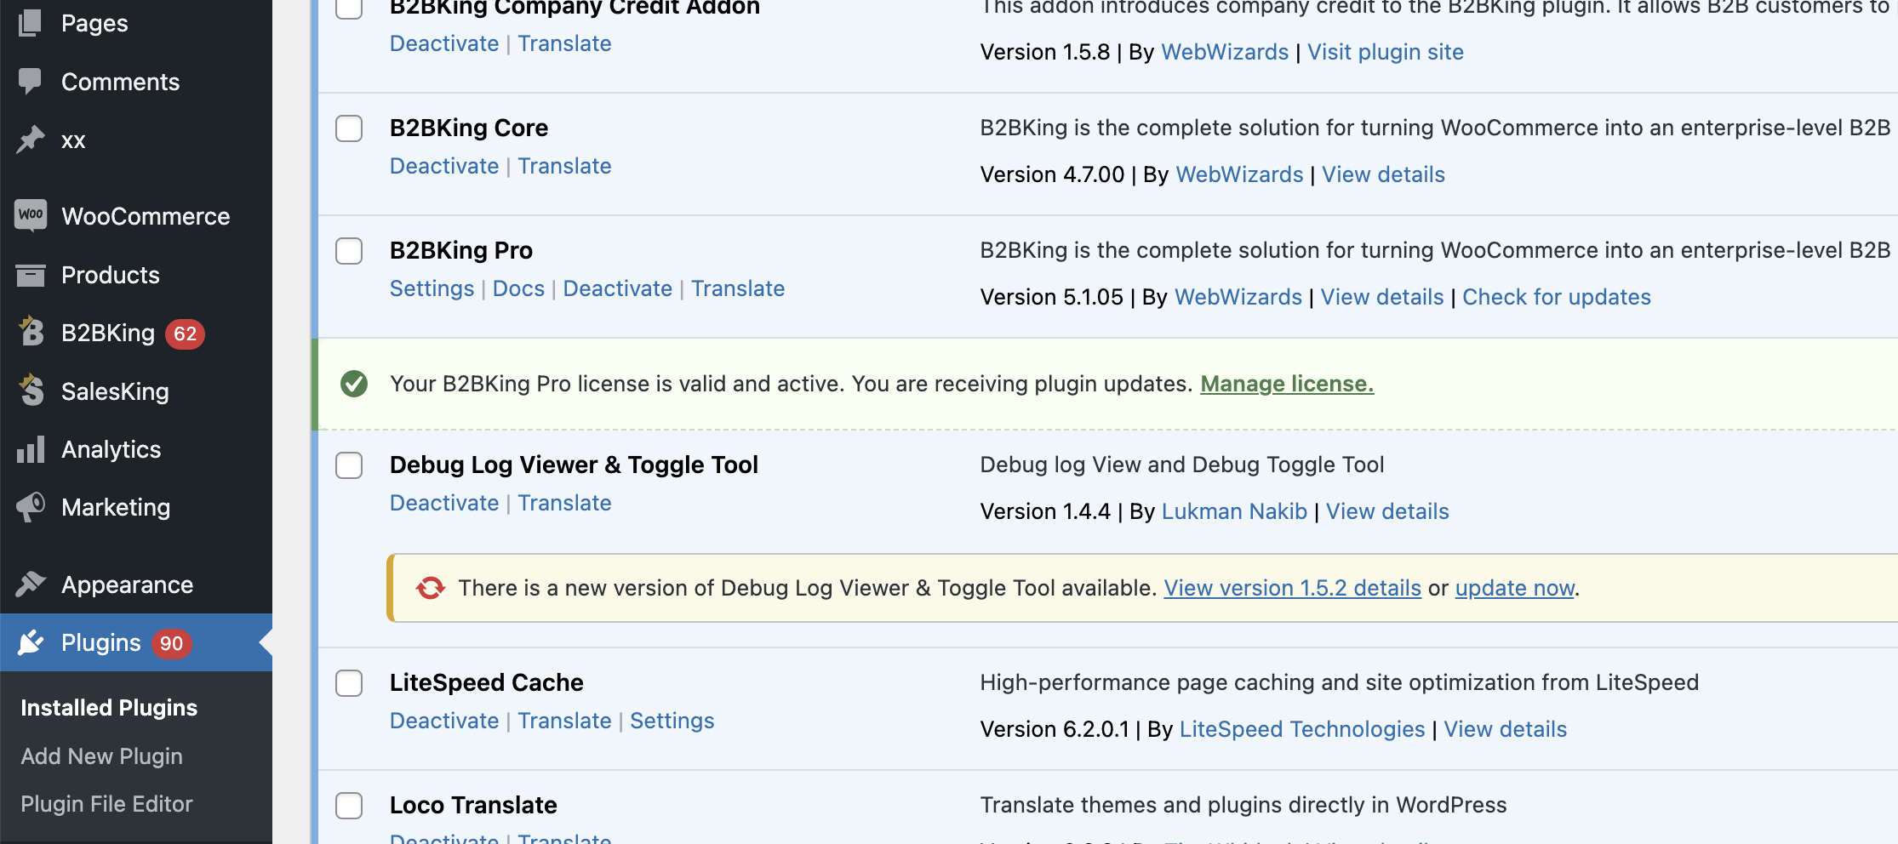Open View version 1.5.2 details link

click(1293, 588)
